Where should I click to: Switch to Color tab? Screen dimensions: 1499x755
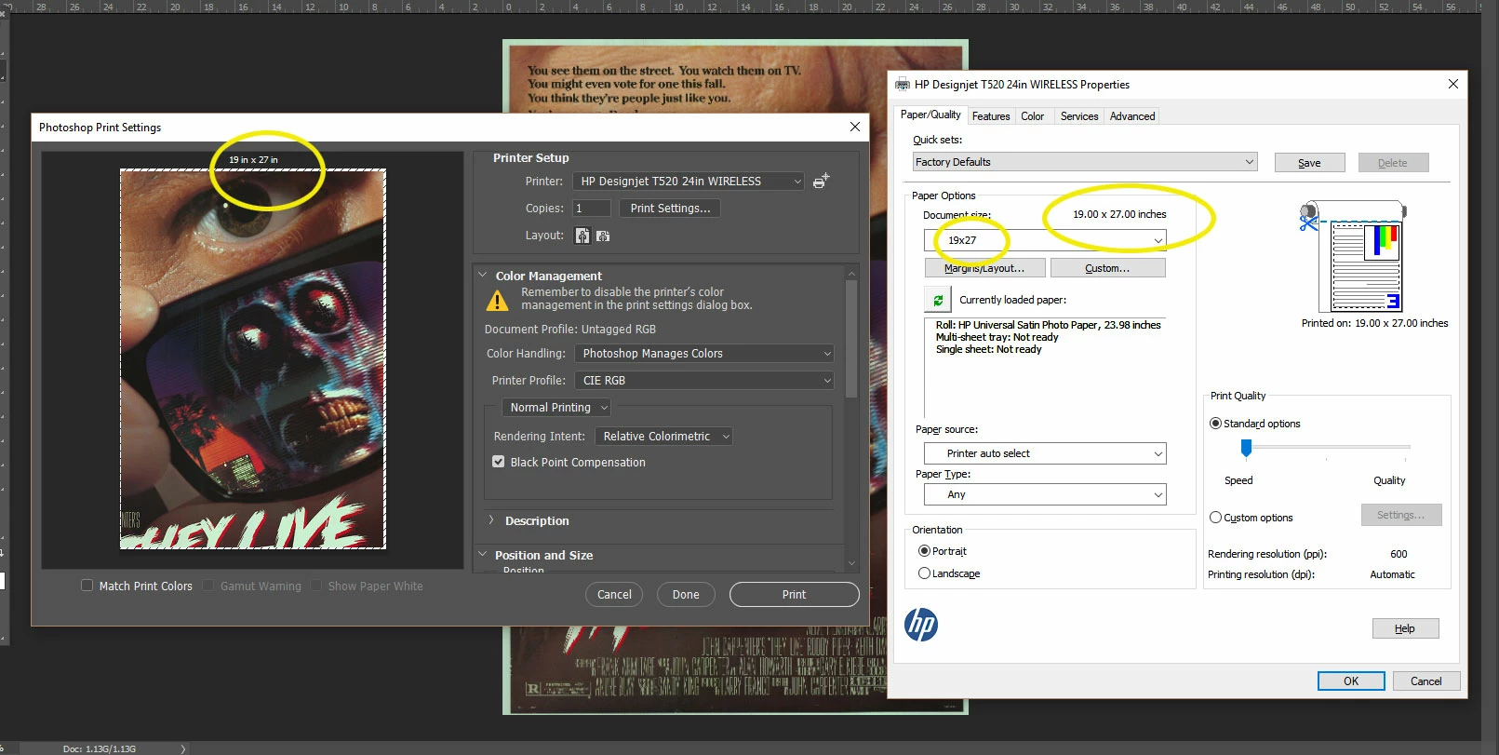click(x=1033, y=116)
